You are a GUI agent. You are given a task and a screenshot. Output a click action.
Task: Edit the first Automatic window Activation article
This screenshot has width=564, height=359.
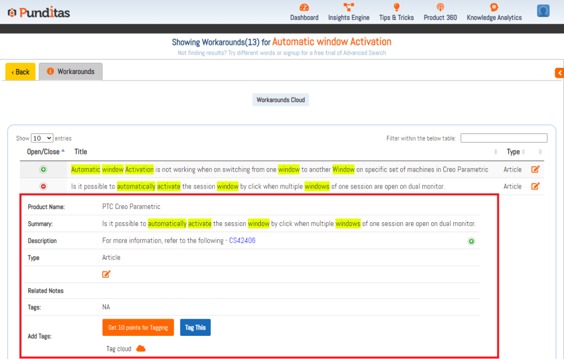click(535, 170)
